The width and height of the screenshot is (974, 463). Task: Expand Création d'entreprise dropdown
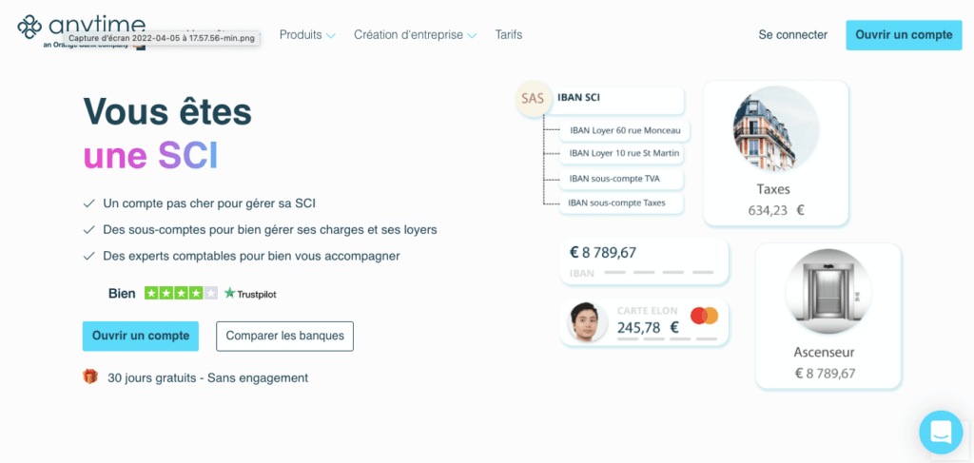click(x=415, y=35)
